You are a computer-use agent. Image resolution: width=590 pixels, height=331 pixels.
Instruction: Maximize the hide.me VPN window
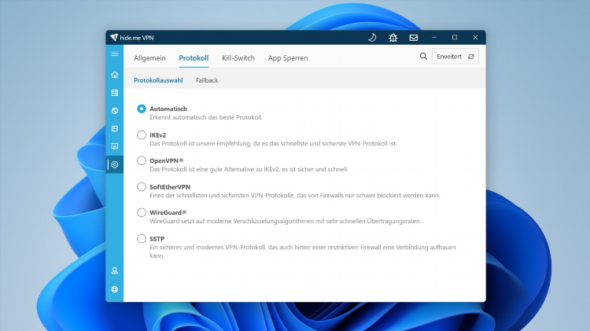(455, 38)
